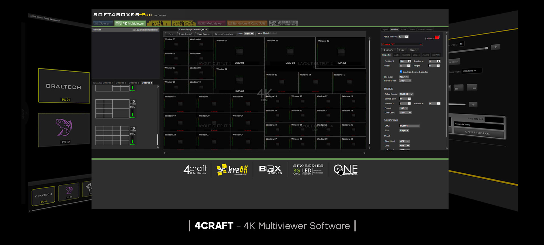Click the source icon in Window 02
This screenshot has width=544, height=245.
click(239, 81)
